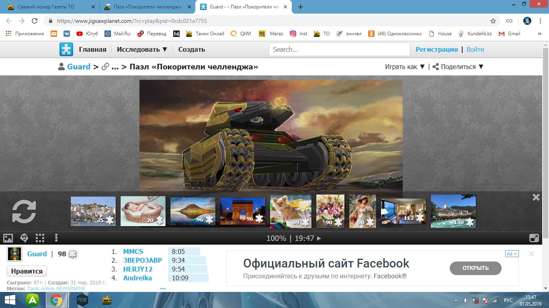Click the Tanki online NEWSPAPER tag
549x308 pixels.
pos(56,288)
